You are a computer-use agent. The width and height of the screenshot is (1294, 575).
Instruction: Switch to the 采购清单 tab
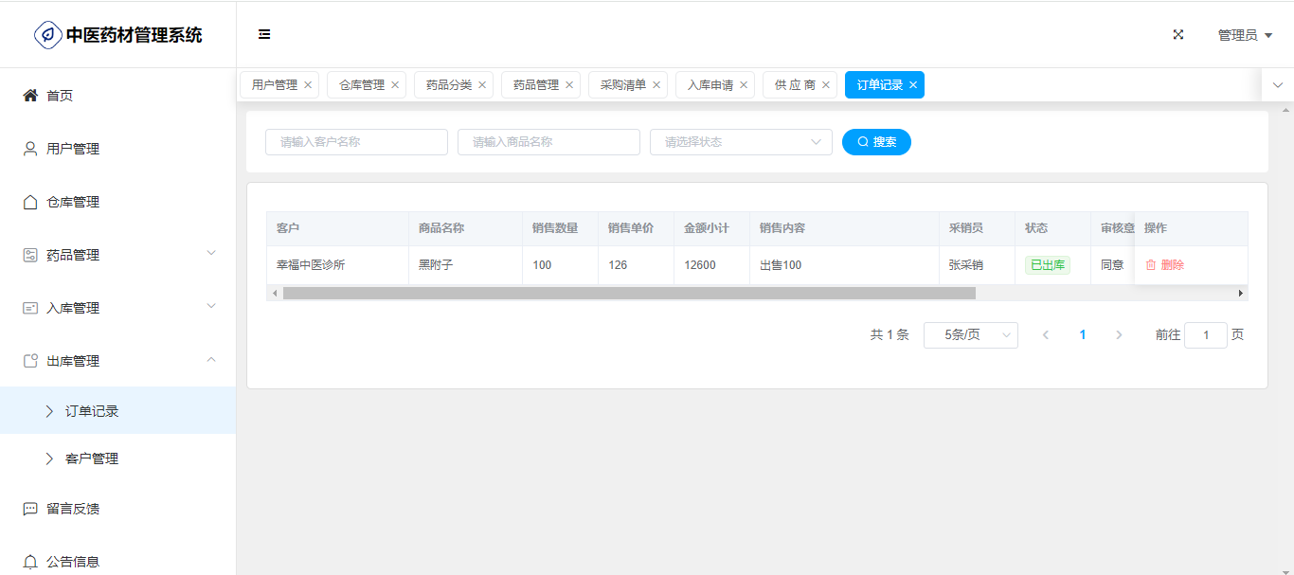click(622, 85)
